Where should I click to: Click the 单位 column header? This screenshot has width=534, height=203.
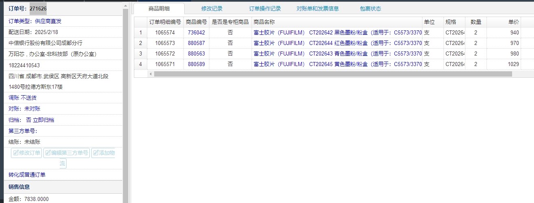[x=433, y=22]
